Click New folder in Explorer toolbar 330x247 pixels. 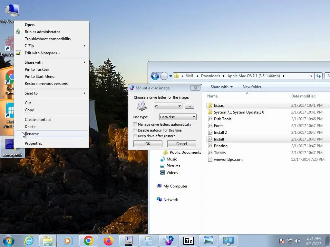(252, 87)
